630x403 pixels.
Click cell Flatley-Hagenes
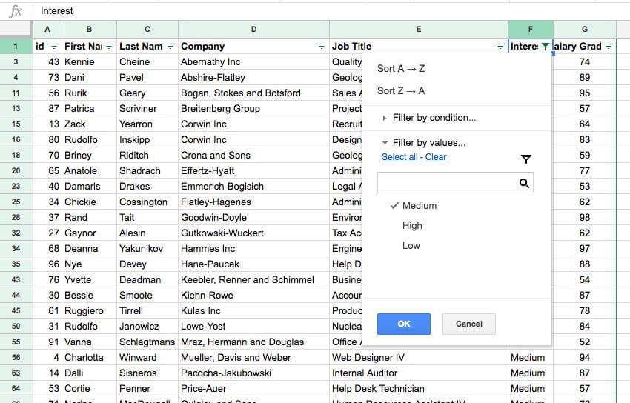[x=253, y=202]
